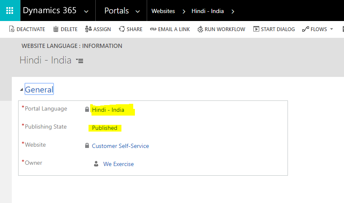
Task: Collapse the General section
Action: (22, 90)
